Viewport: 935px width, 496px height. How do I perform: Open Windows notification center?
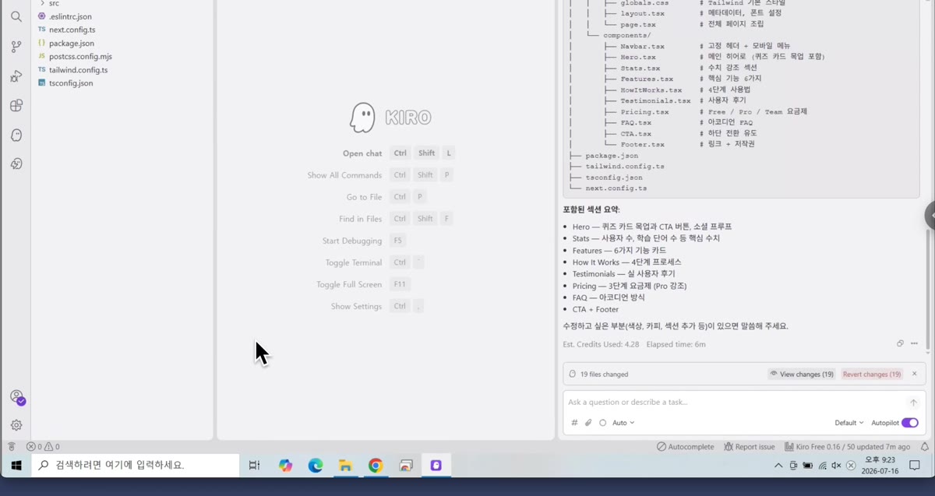pyautogui.click(x=915, y=466)
